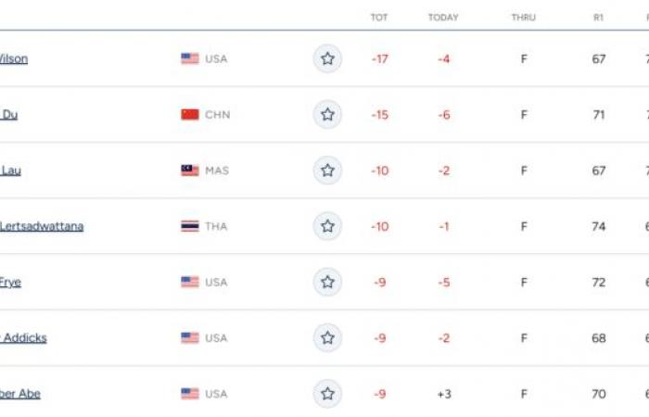Star the Abe player row
Screen dimensions: 649x417
(327, 394)
